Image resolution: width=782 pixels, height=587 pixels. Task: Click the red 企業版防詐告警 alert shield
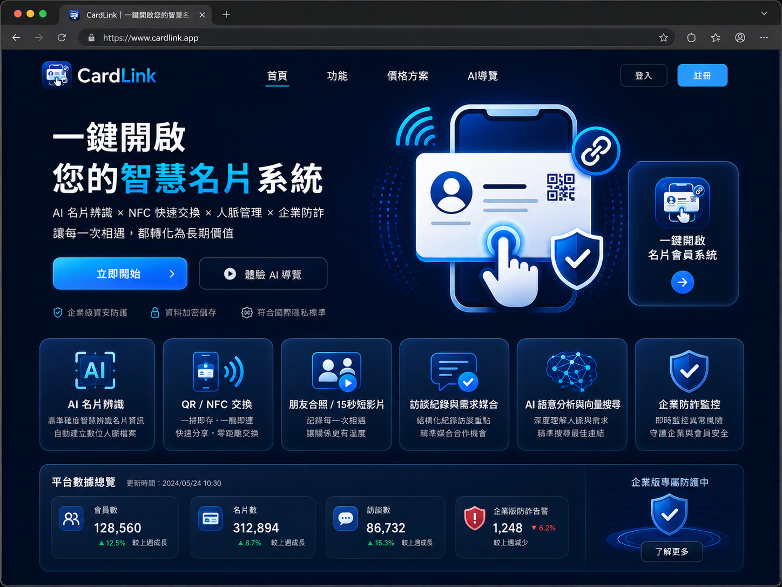click(475, 518)
